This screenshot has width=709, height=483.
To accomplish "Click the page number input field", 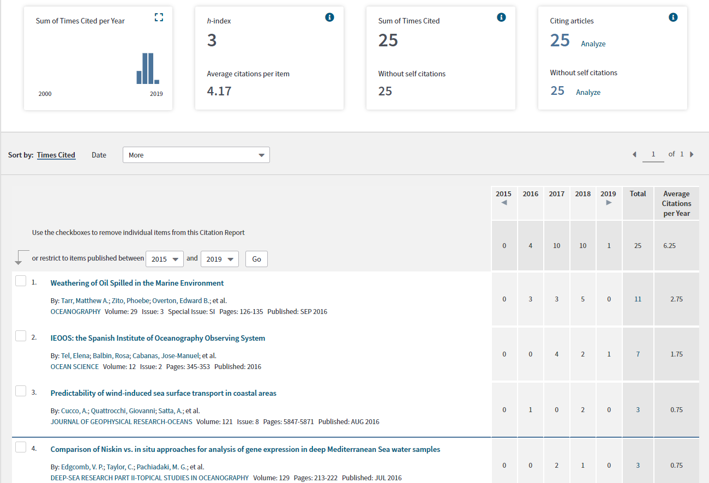I will (x=653, y=154).
